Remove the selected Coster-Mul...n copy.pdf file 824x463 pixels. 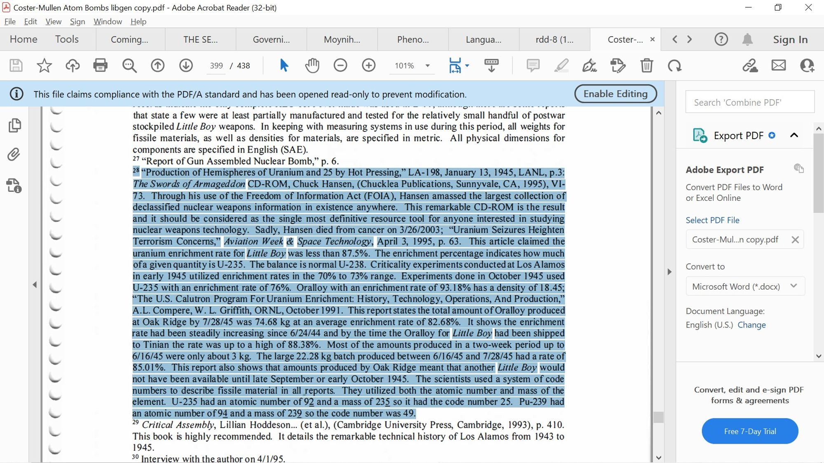coord(795,240)
